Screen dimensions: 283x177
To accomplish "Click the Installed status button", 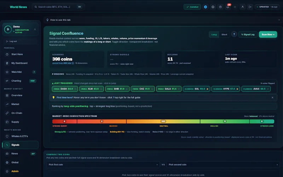I will [192, 7].
